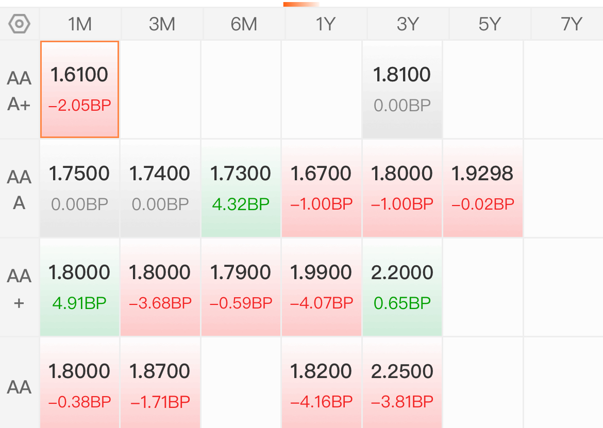Click the orange indicator bar at top
Image resolution: width=603 pixels, height=428 pixels.
point(301,4)
